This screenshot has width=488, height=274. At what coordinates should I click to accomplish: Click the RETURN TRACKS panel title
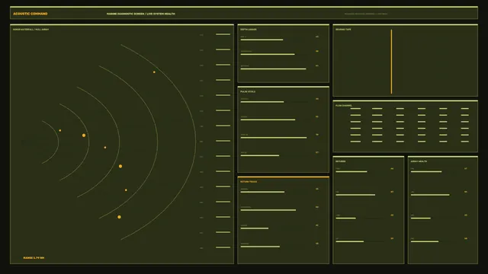(249, 182)
